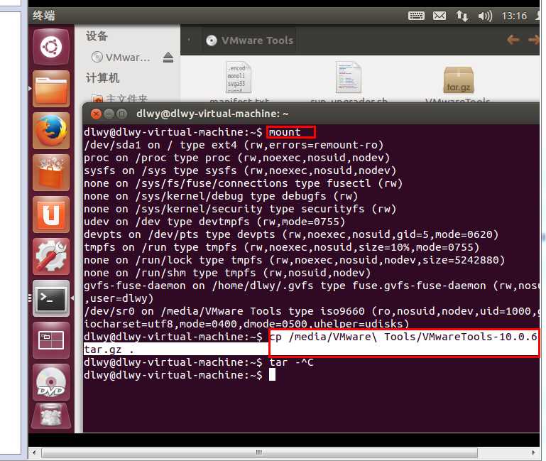Click line 'proc on /proc type proc'

236,158
